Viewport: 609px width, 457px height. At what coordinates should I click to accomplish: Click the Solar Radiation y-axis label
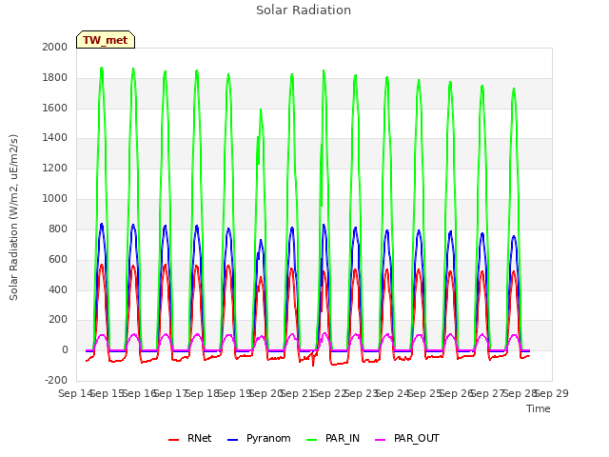coord(13,217)
